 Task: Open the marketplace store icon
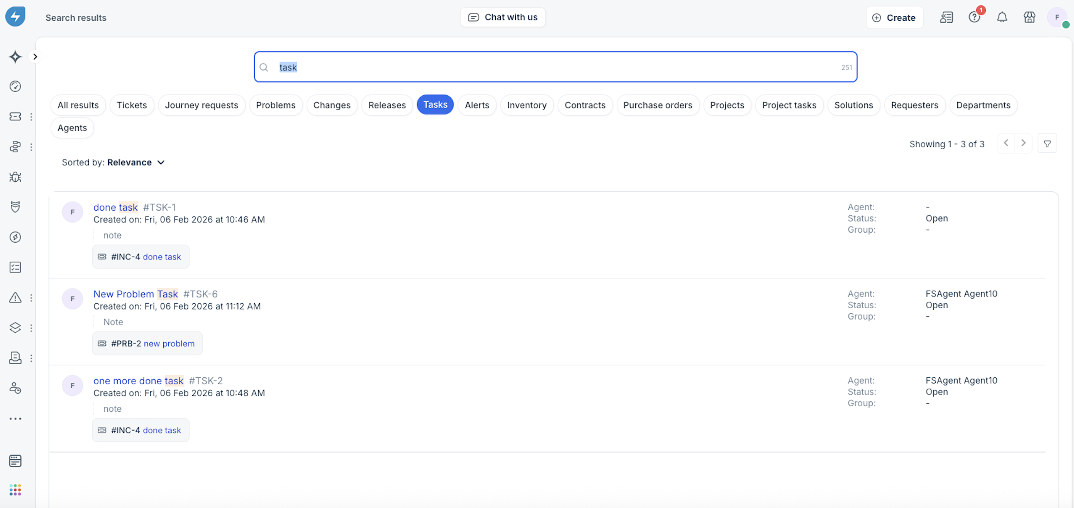[1029, 17]
